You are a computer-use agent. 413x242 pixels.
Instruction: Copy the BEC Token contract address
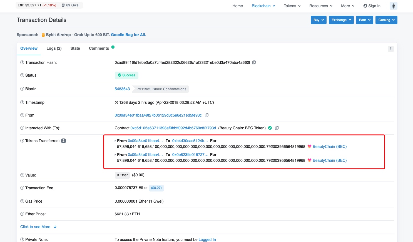277,128
